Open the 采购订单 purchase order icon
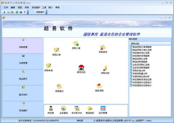Image resolution: width=174 pixels, height=123 pixels. pyautogui.click(x=56, y=50)
